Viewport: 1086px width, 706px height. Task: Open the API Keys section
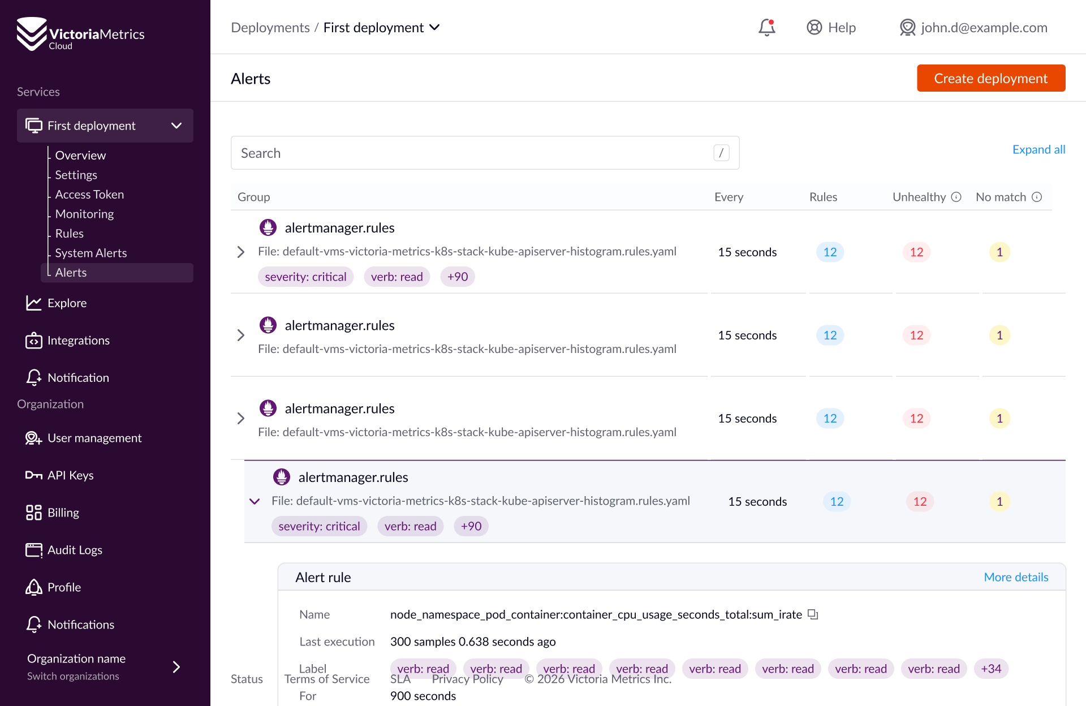70,475
